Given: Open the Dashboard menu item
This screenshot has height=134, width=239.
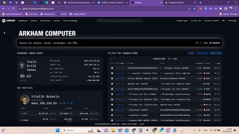Looking at the screenshot, I should pos(23,21).
